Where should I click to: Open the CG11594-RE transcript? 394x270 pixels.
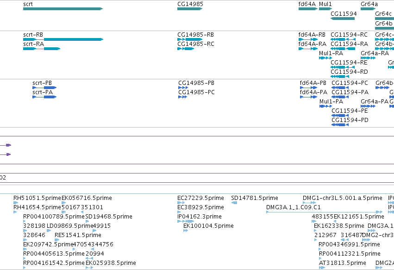[x=343, y=67]
